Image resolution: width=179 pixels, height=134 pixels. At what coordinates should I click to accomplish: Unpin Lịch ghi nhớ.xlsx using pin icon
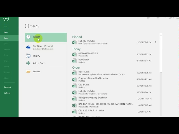point(156,42)
